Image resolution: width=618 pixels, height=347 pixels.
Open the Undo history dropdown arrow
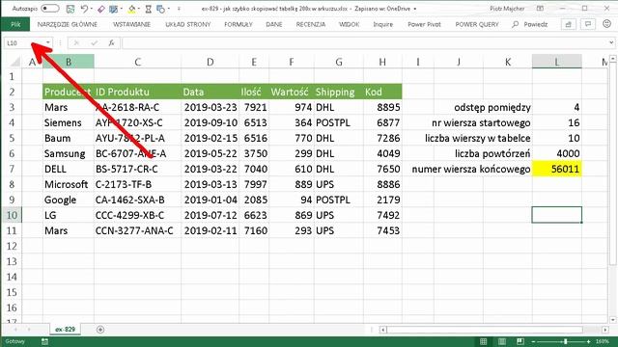pos(92,9)
